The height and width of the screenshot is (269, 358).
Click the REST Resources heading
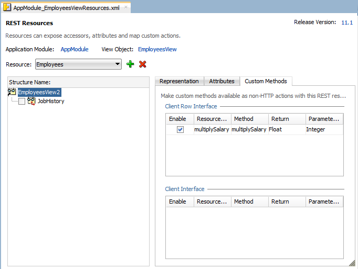29,23
